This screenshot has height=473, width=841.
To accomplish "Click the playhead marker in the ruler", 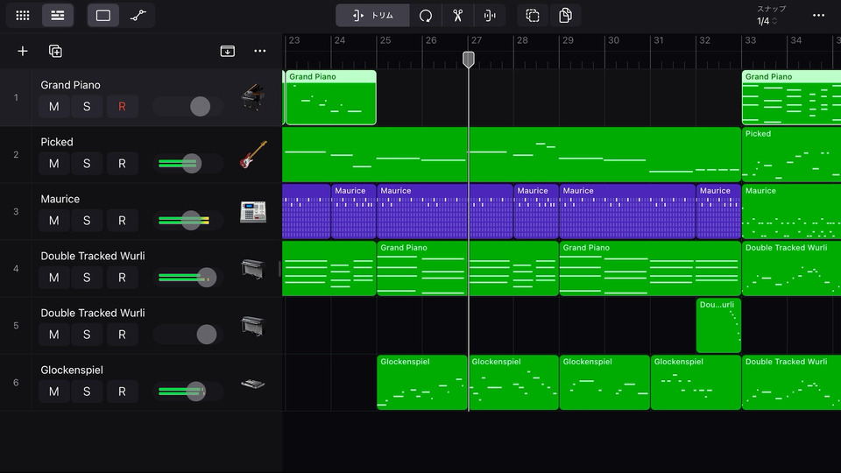I will point(469,59).
